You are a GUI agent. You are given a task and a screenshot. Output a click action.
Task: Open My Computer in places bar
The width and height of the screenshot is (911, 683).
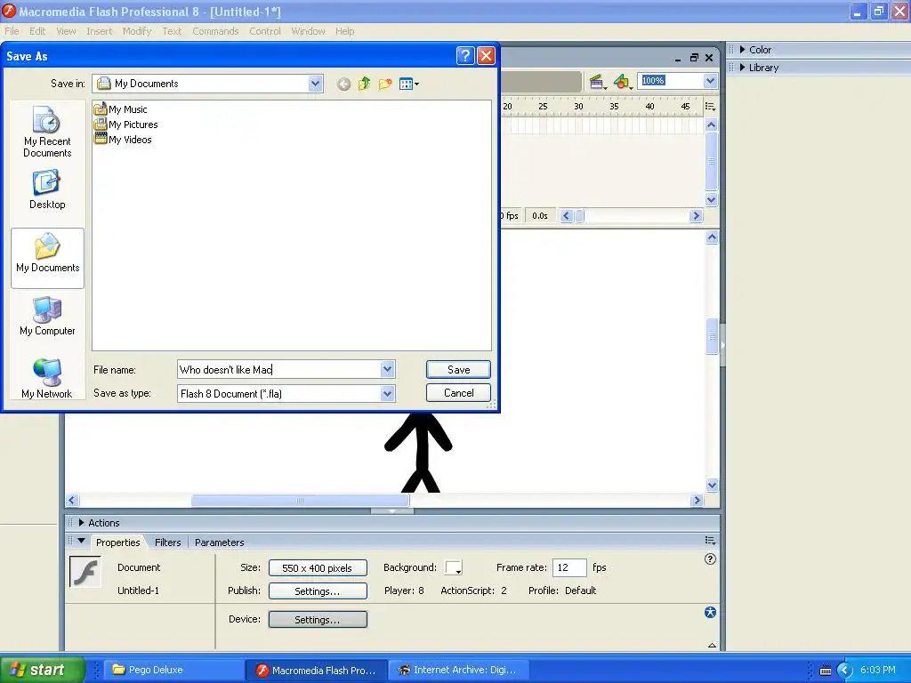[x=47, y=317]
